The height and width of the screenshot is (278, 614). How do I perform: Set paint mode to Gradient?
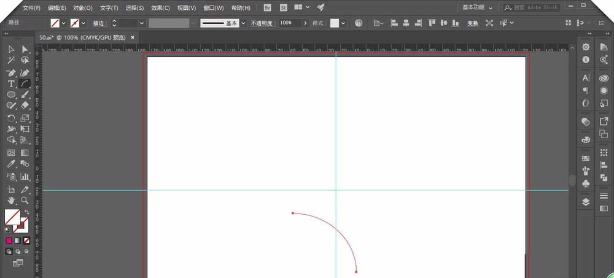coord(18,241)
